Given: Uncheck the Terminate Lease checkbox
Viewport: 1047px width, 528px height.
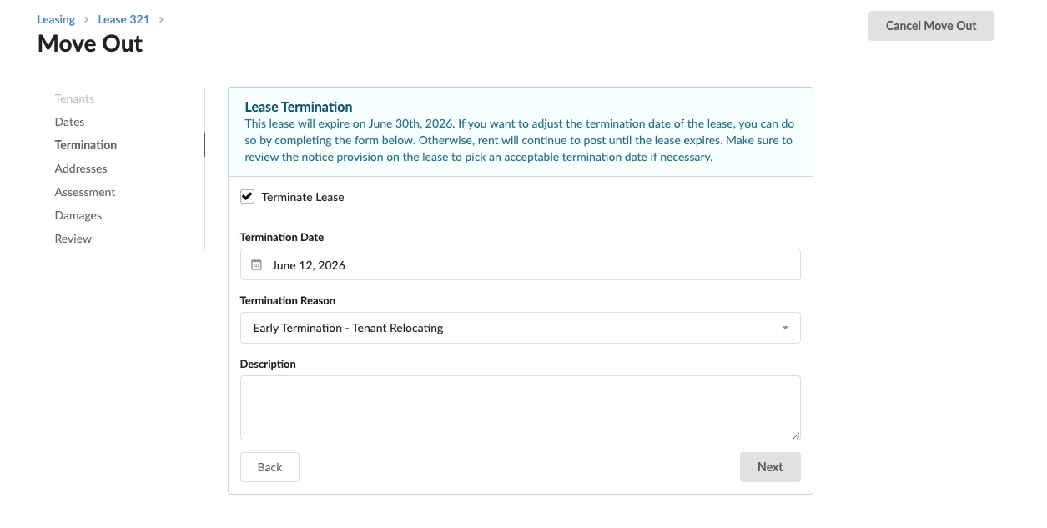Looking at the screenshot, I should [x=247, y=197].
